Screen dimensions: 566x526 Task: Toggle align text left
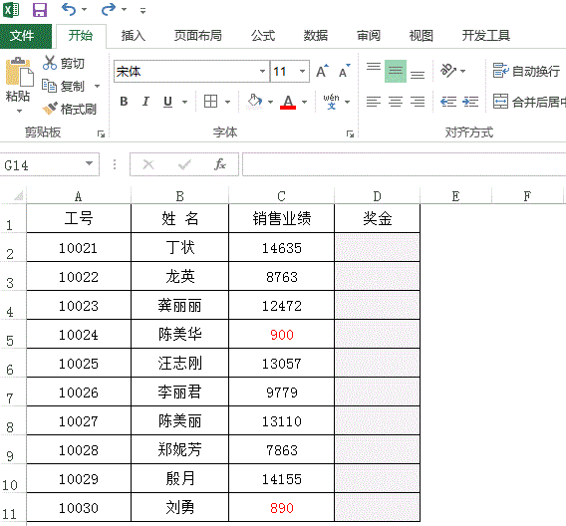click(374, 102)
